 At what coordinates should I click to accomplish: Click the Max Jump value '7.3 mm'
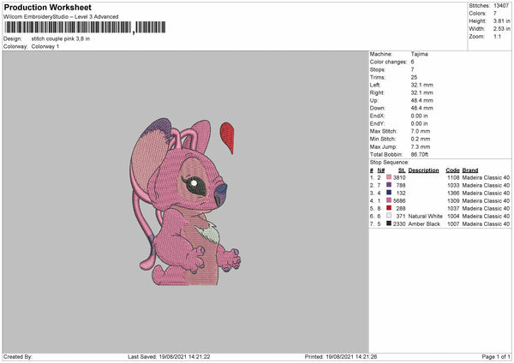point(421,146)
